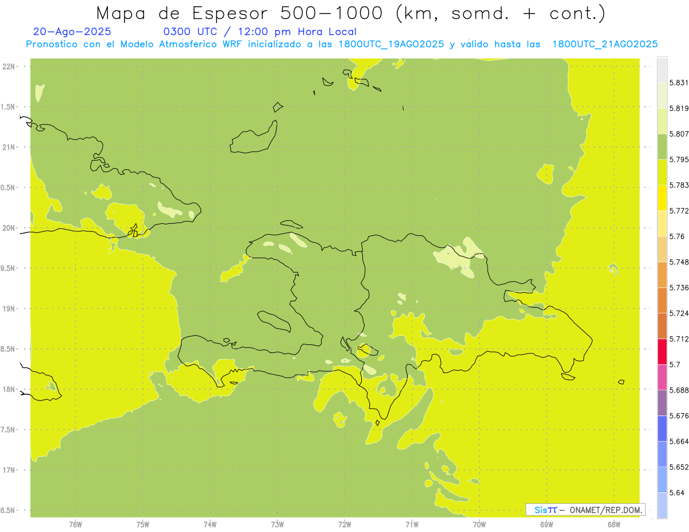The height and width of the screenshot is (532, 689).
Task: Click the latitude label "21N"
Action: (9, 147)
